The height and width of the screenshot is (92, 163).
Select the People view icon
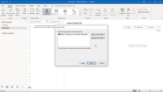coord(47,12)
